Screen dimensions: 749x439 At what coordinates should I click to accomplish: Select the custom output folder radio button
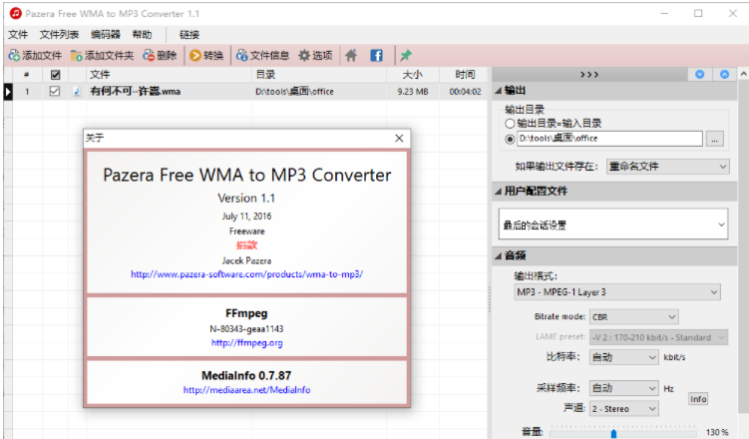pos(510,139)
